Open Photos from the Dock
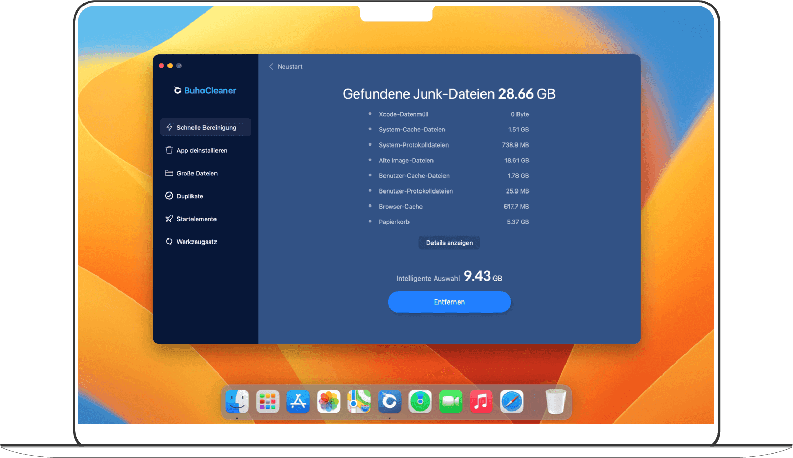Image resolution: width=793 pixels, height=458 pixels. (329, 402)
